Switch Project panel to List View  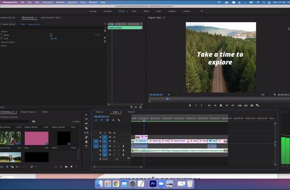2,167
